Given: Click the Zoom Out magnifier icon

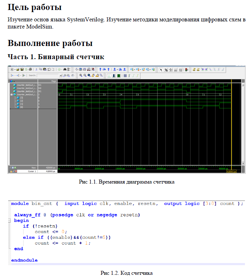Looking at the screenshot, I should (84, 75).
